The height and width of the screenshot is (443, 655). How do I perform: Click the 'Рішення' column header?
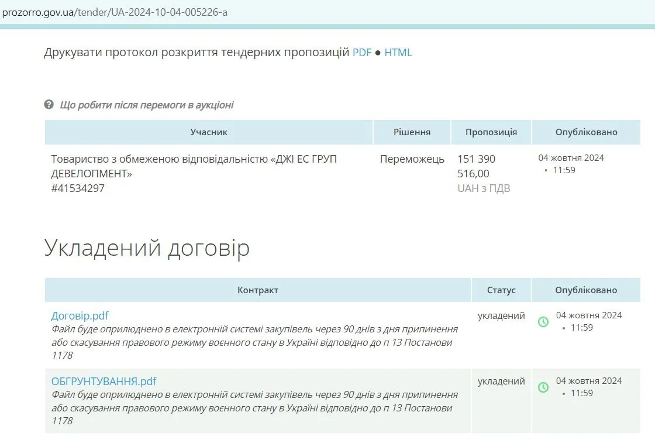pos(412,132)
